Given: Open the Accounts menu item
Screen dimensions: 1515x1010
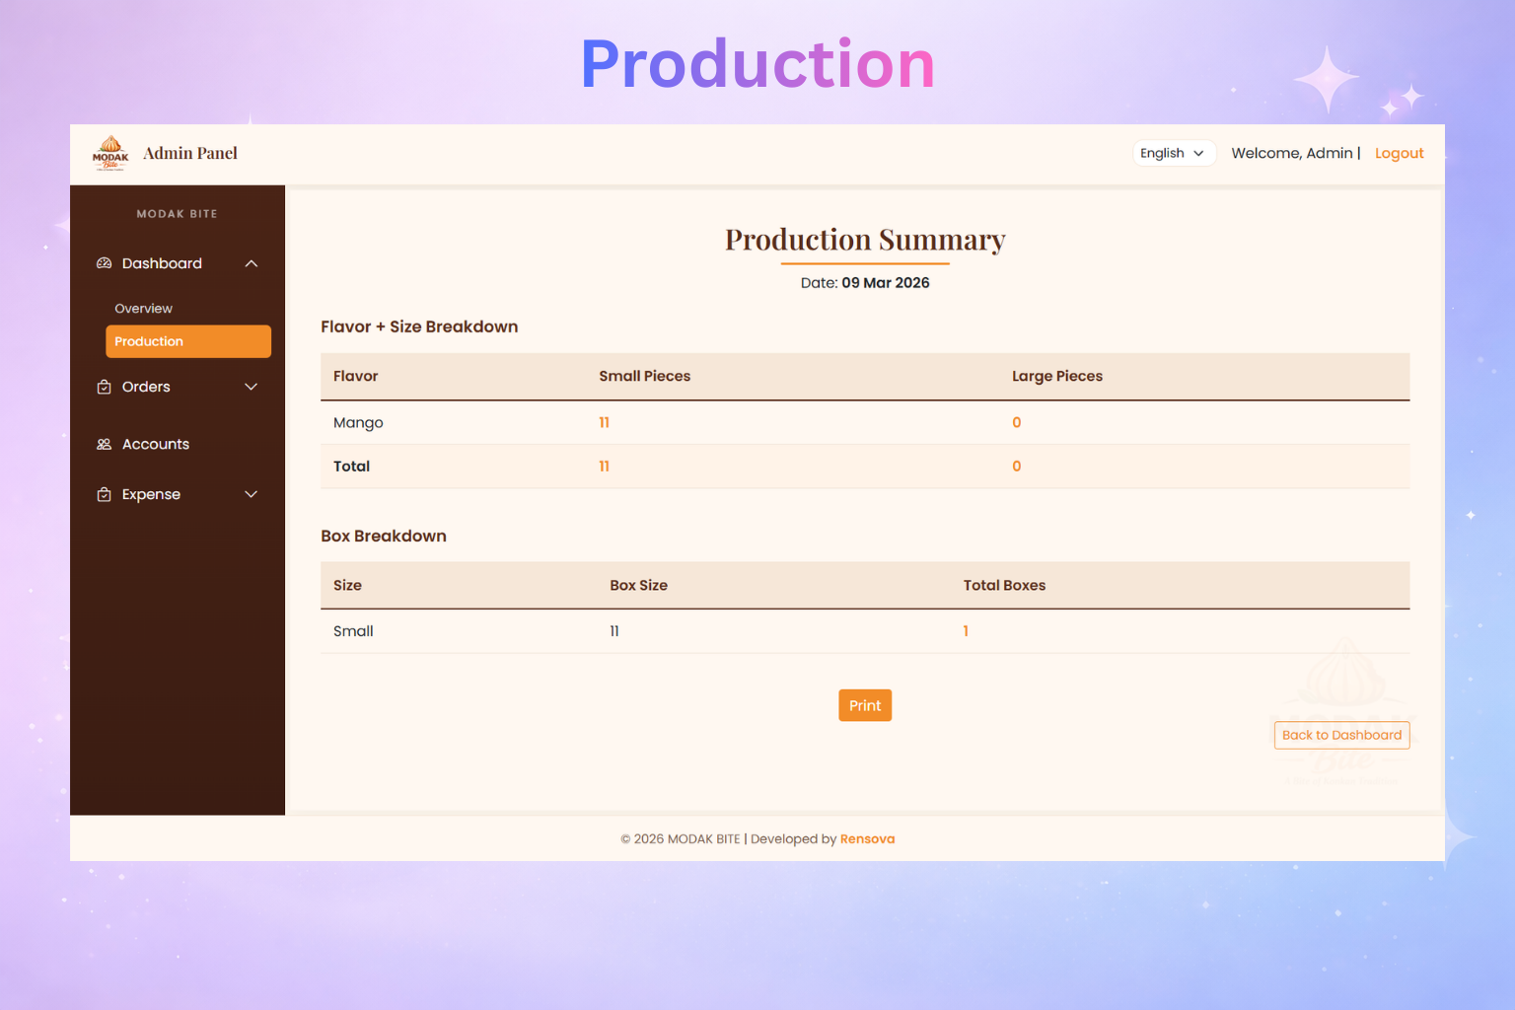Looking at the screenshot, I should 156,445.
